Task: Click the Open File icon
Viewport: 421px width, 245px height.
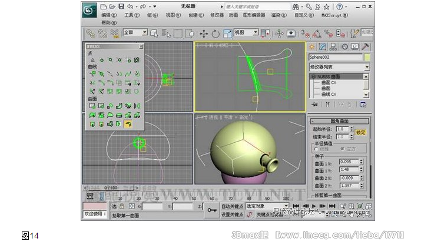Action: 112,6
